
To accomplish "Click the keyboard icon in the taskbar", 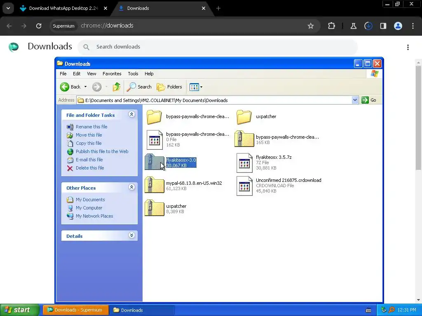I will coord(368,310).
